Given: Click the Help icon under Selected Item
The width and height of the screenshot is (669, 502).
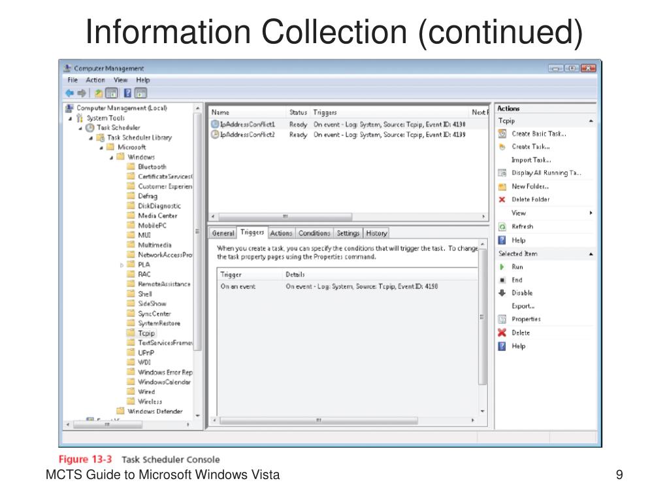Looking at the screenshot, I should tap(502, 346).
